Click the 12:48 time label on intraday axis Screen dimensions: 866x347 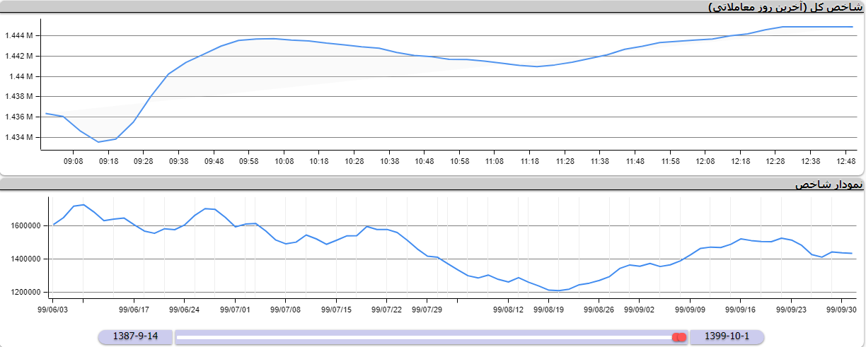coord(845,161)
